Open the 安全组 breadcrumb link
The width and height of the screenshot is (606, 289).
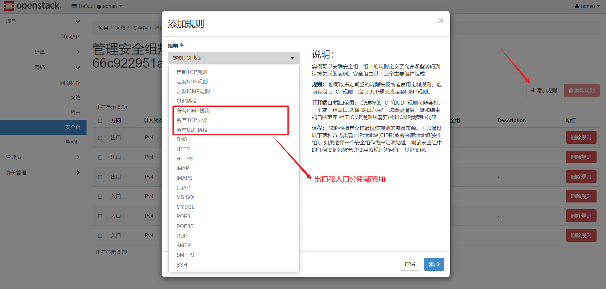(x=140, y=28)
